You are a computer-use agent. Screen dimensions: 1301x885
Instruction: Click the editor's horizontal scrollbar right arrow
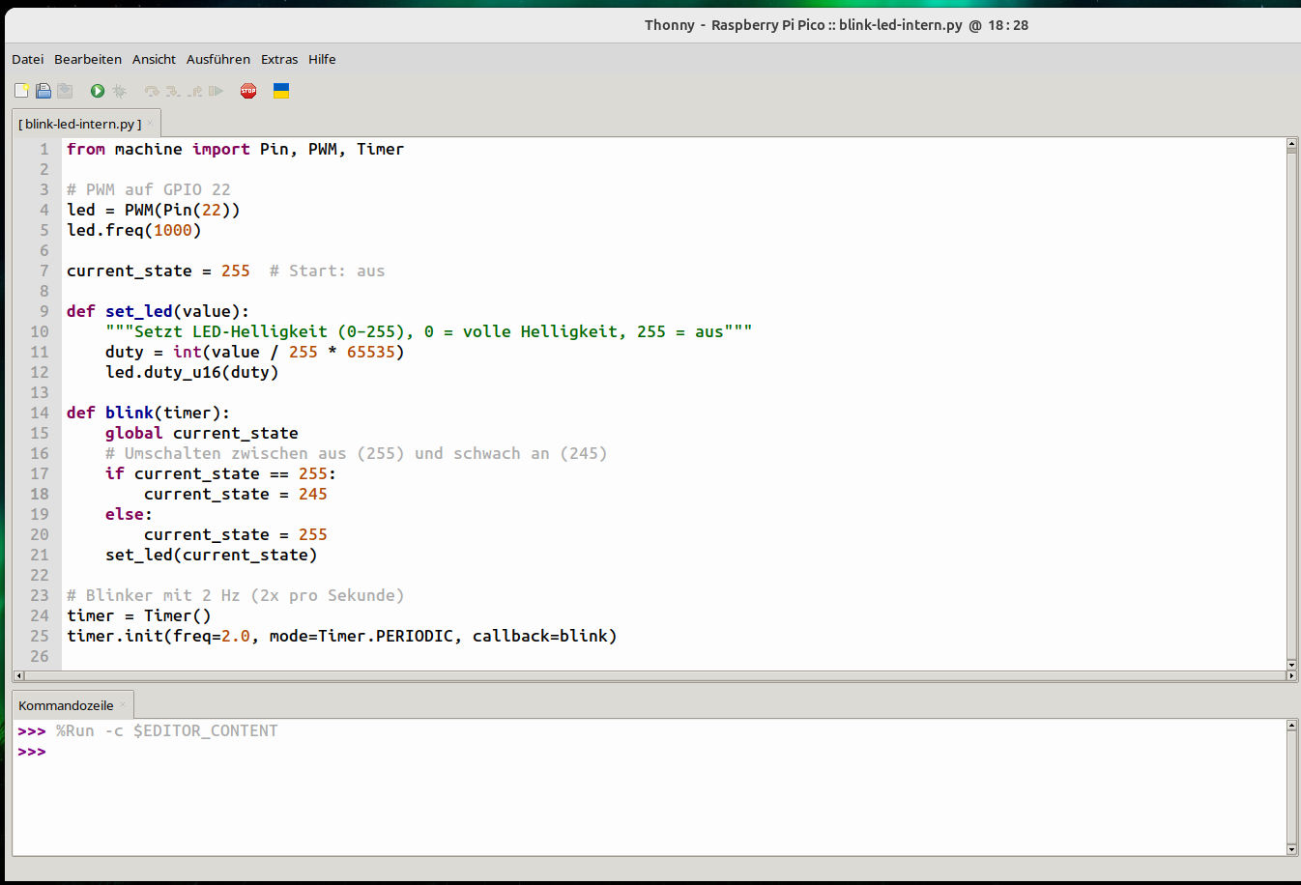(x=1291, y=675)
